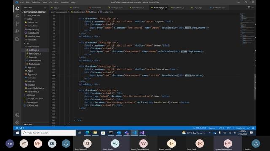The image size is (270, 151).
Task: Click JavaScript language mode in status bar
Action: coord(239,128)
